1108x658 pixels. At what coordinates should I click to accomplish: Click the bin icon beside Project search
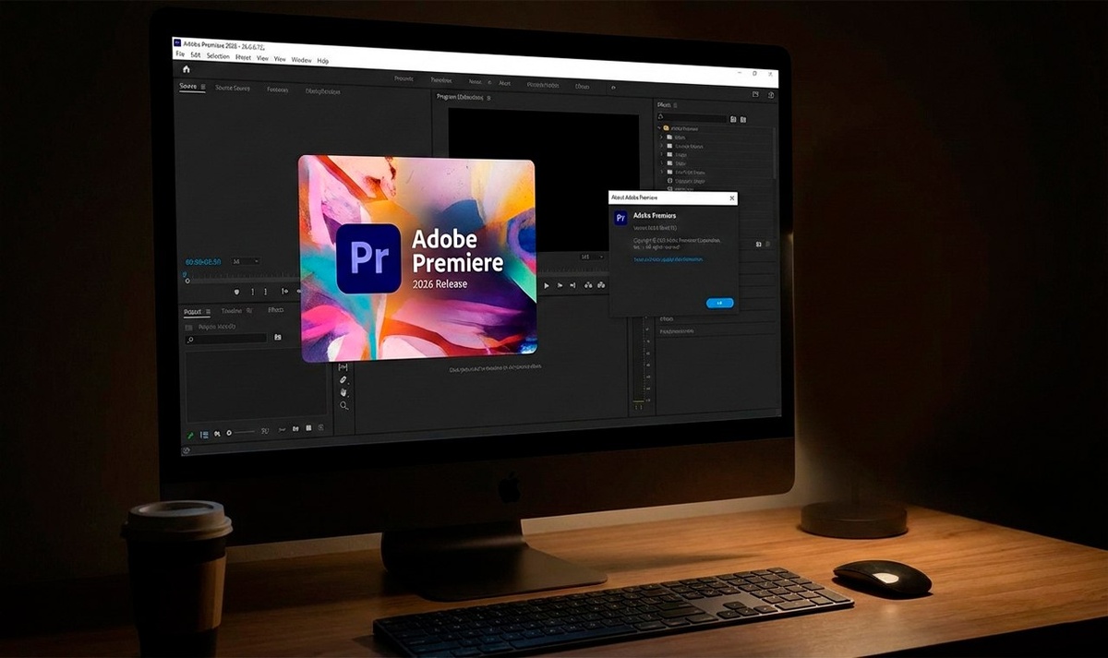pos(278,337)
